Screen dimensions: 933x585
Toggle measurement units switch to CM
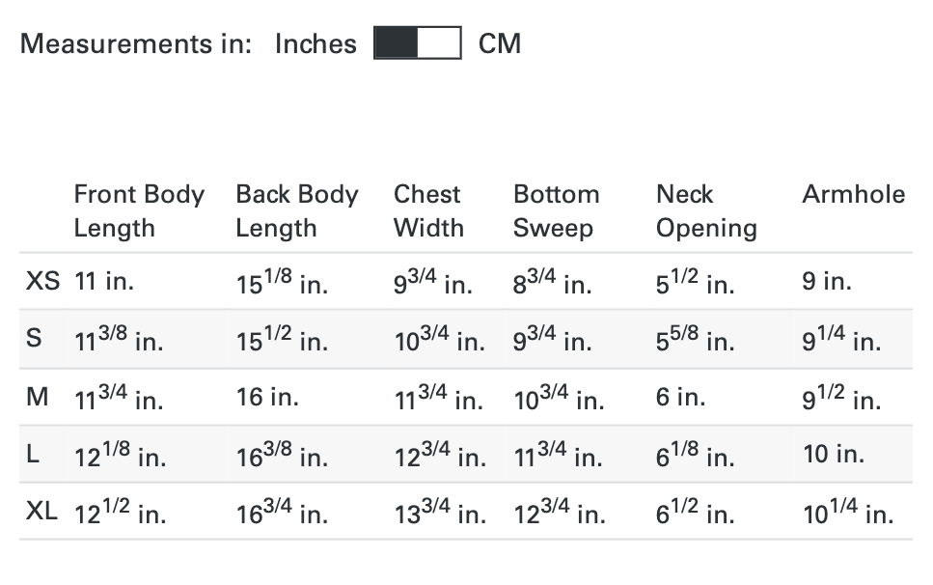[x=417, y=43]
